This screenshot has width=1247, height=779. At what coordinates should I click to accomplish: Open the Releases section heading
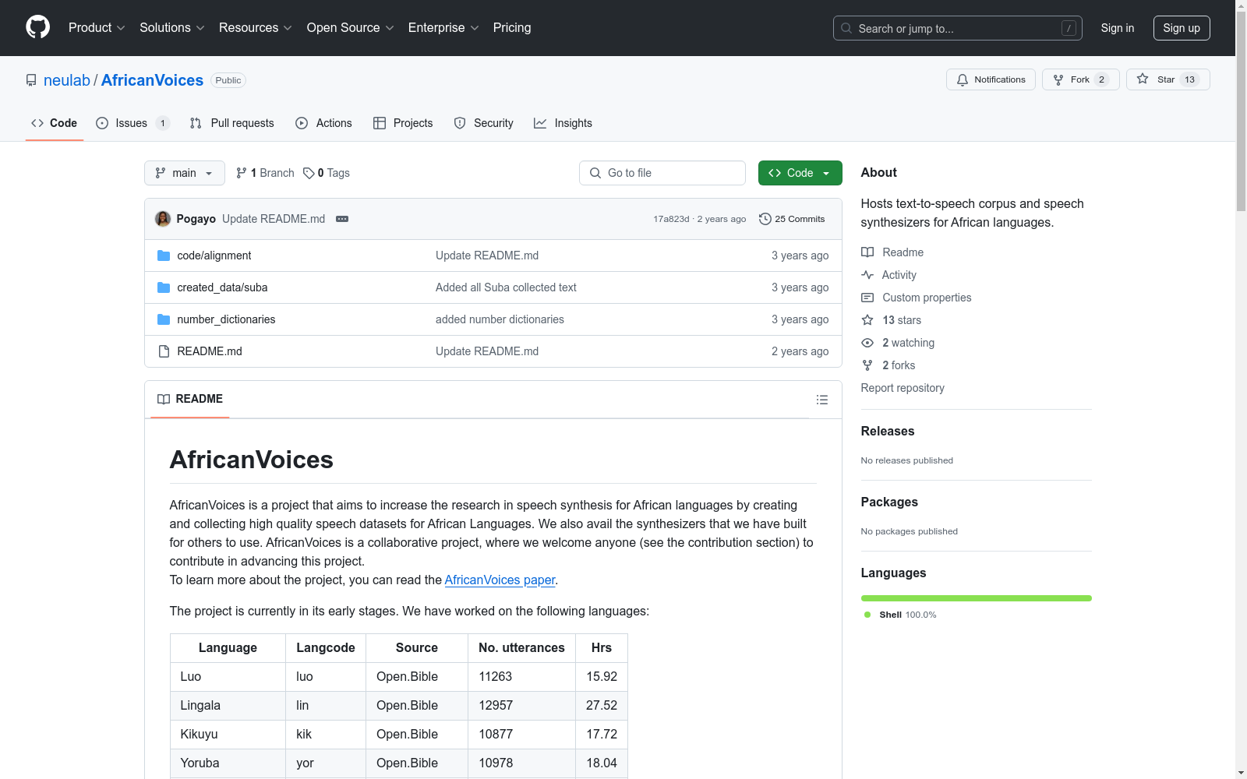pos(888,431)
